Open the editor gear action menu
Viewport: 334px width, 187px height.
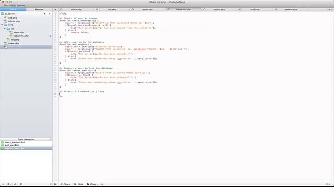coord(55,184)
